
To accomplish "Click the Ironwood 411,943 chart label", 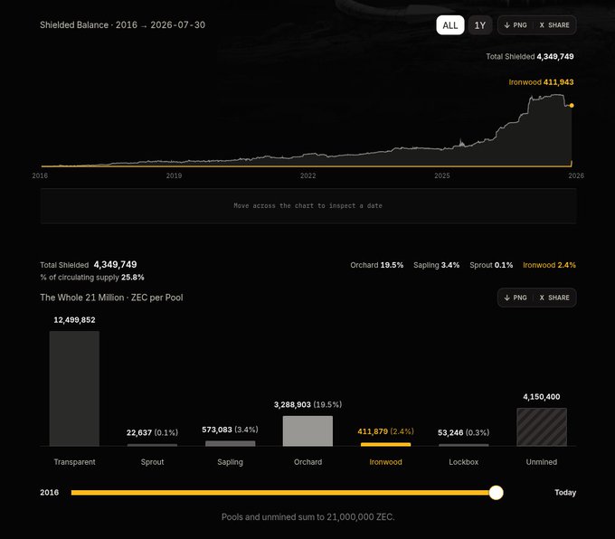I will [x=541, y=82].
